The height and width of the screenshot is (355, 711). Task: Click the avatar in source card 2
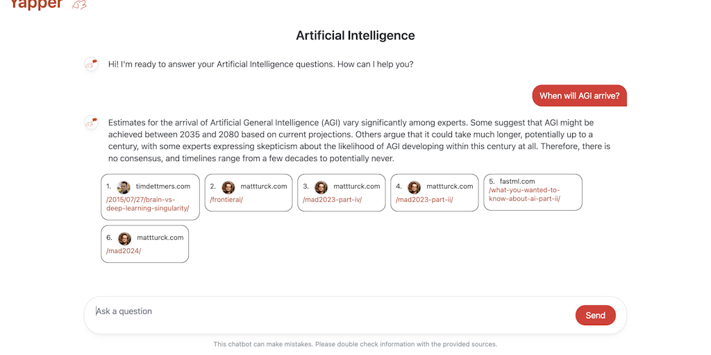[x=228, y=187]
